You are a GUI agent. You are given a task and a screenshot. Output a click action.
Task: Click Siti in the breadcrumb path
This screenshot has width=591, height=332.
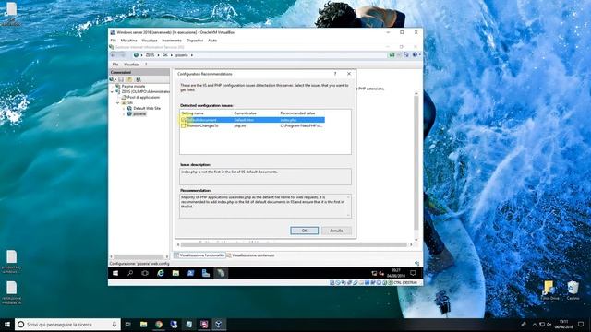coord(164,55)
